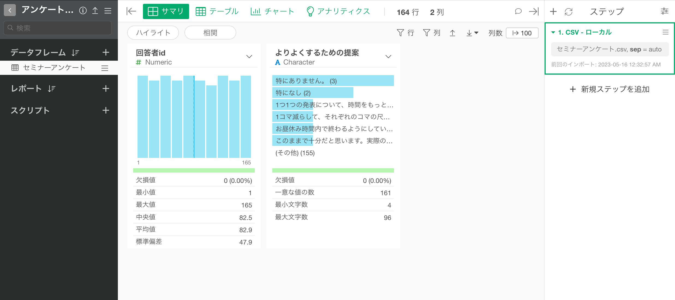Click the 平均値 82.9 row
This screenshot has width=675, height=300.
194,229
